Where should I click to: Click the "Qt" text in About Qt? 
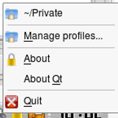[x=57, y=79]
